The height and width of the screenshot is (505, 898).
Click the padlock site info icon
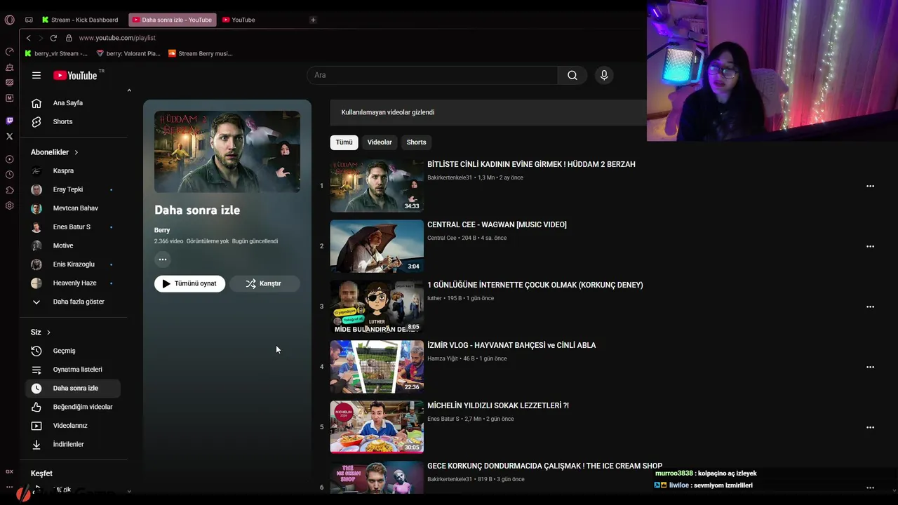click(x=69, y=38)
